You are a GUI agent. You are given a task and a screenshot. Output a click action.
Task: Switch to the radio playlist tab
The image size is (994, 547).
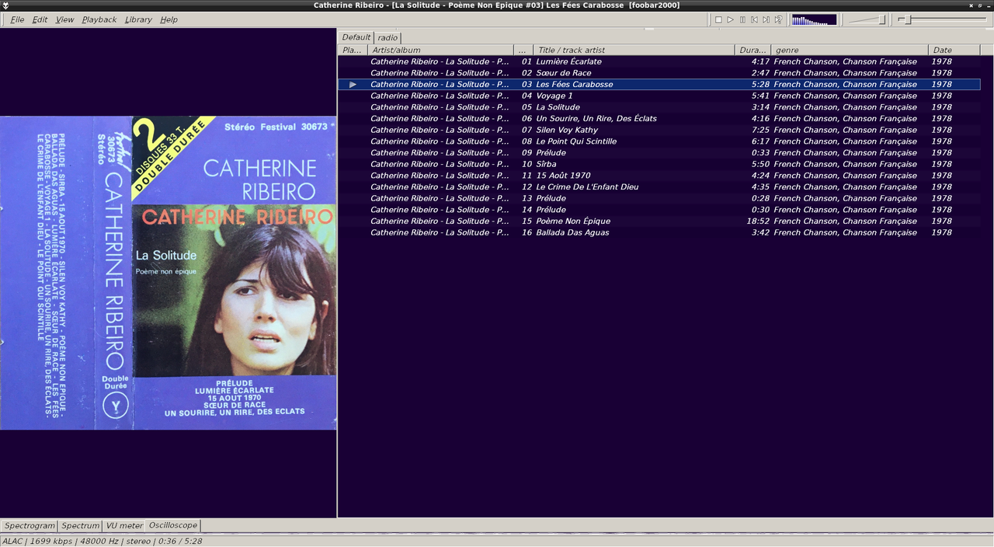coord(388,37)
